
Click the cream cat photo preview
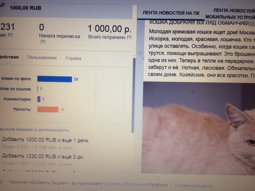[198, 128]
